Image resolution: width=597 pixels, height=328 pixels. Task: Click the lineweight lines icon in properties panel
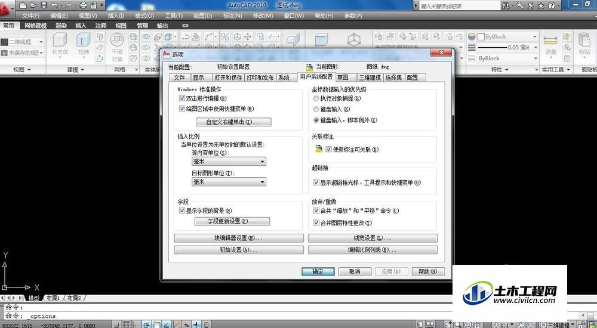[472, 48]
